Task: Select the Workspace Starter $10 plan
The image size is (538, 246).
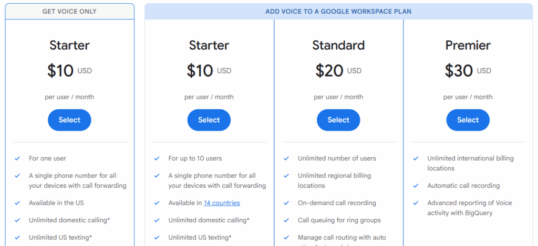Action: pyautogui.click(x=209, y=120)
